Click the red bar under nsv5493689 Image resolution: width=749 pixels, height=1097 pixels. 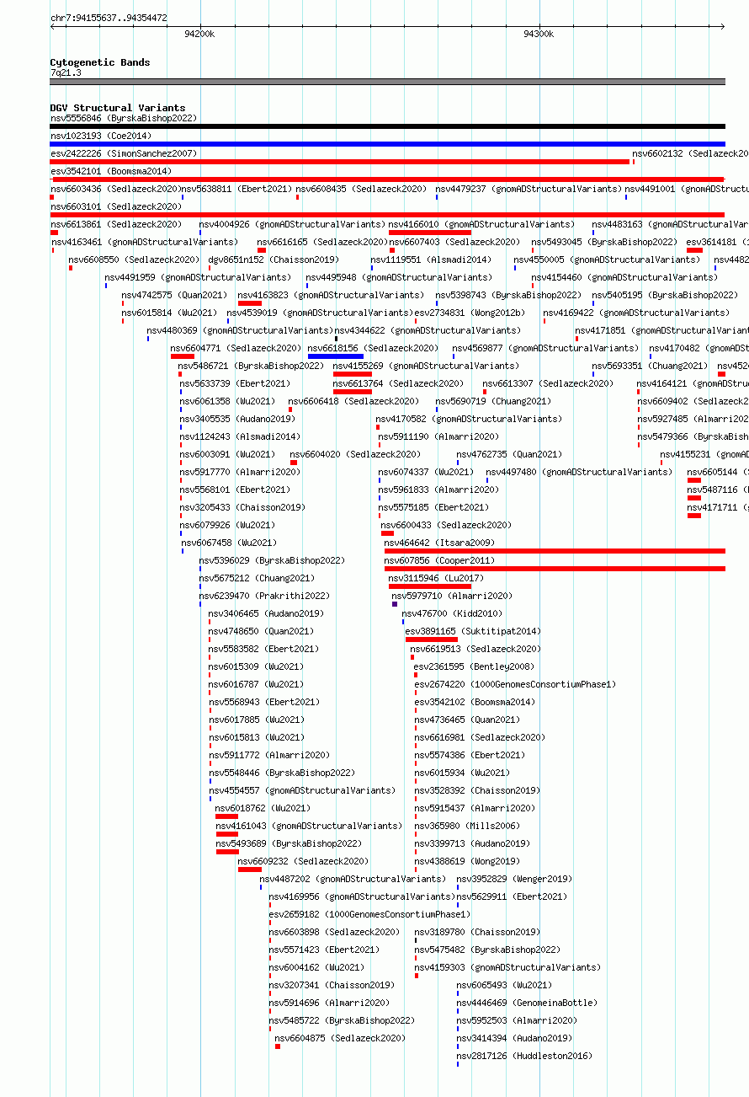[227, 852]
